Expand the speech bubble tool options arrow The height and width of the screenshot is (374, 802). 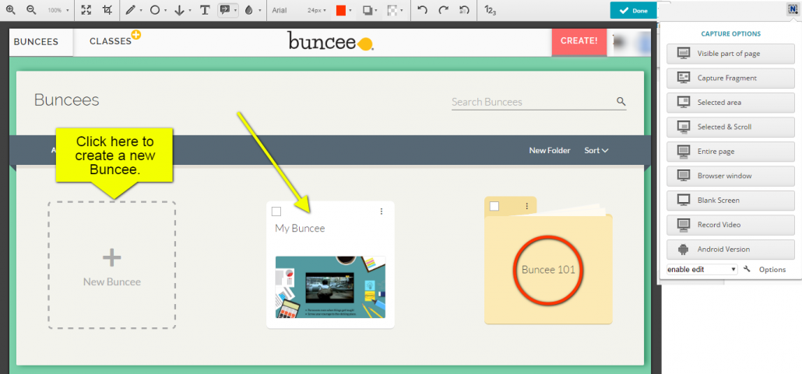click(235, 11)
